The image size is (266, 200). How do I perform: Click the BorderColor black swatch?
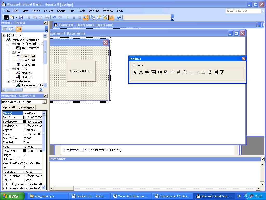(25, 122)
